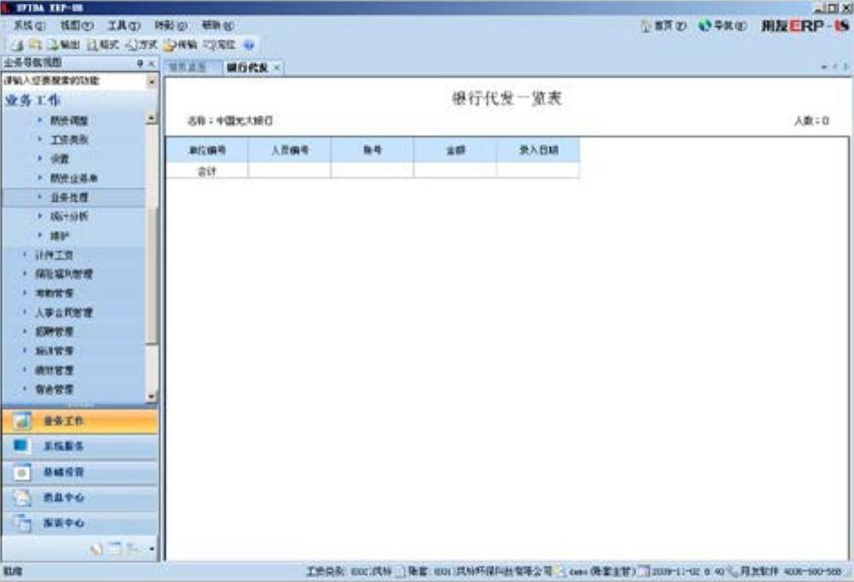
Task: Click the 账号 column header
Action: click(x=373, y=150)
